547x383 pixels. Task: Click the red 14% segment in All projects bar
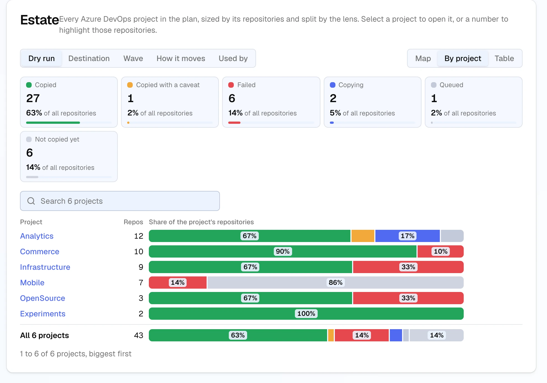pos(362,335)
